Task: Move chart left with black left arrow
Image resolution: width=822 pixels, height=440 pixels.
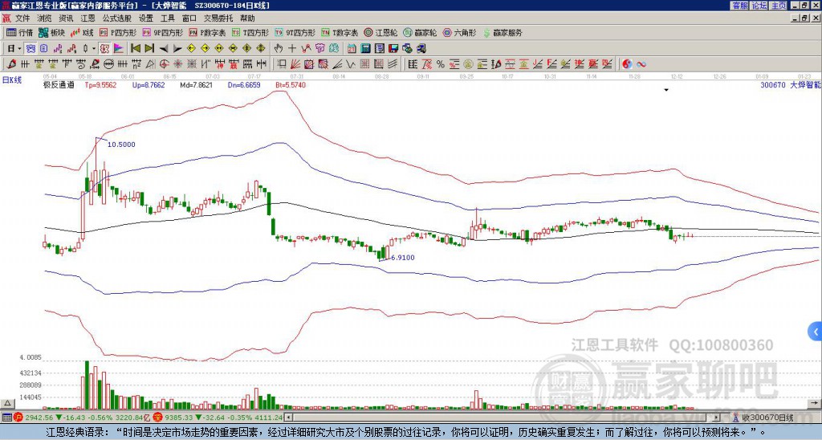Action: coord(164,49)
